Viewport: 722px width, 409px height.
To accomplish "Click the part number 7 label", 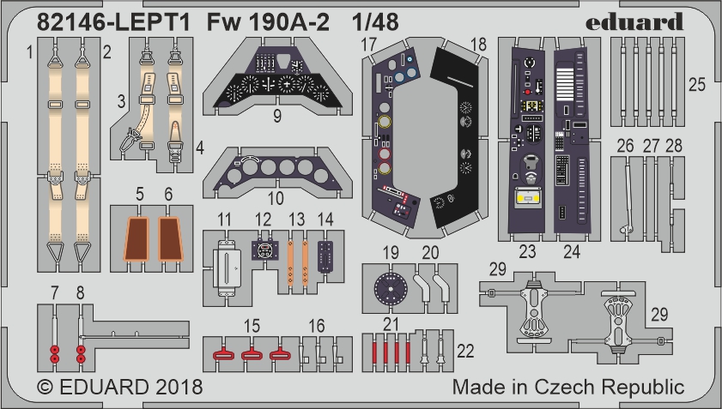I will [x=55, y=292].
